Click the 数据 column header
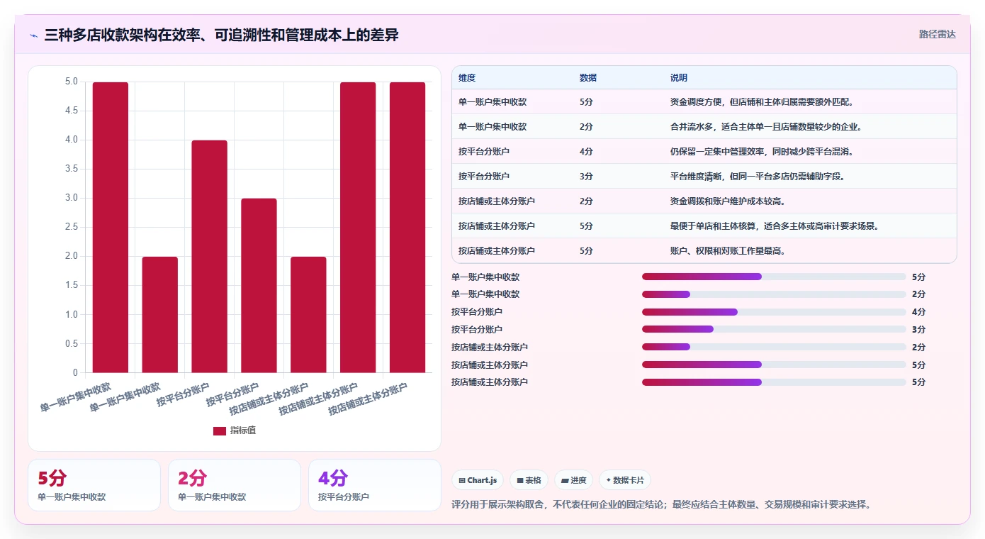This screenshot has width=985, height=539. point(588,78)
